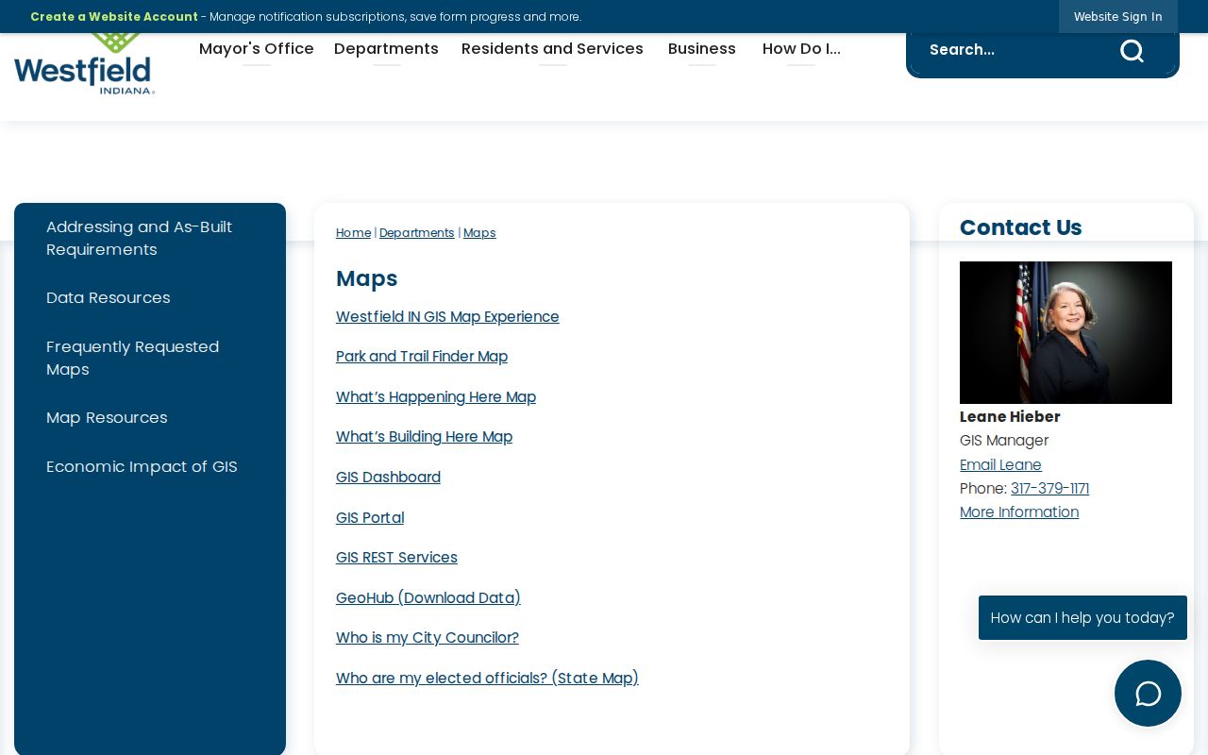Image resolution: width=1208 pixels, height=755 pixels.
Task: Open Who are my elected officials link
Action: pos(487,679)
